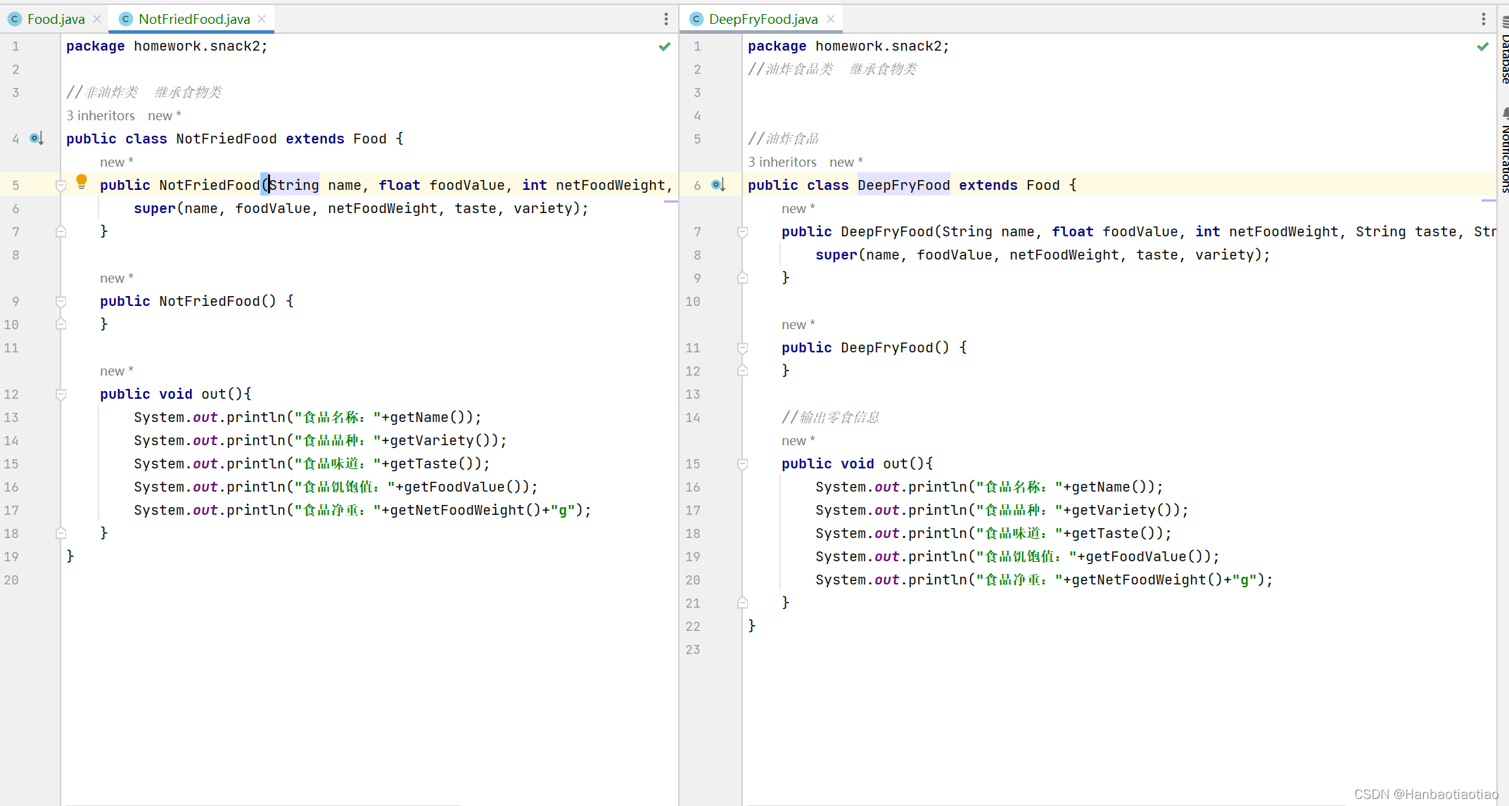Switch to the Food.java tab
1509x806 pixels.
pyautogui.click(x=56, y=19)
